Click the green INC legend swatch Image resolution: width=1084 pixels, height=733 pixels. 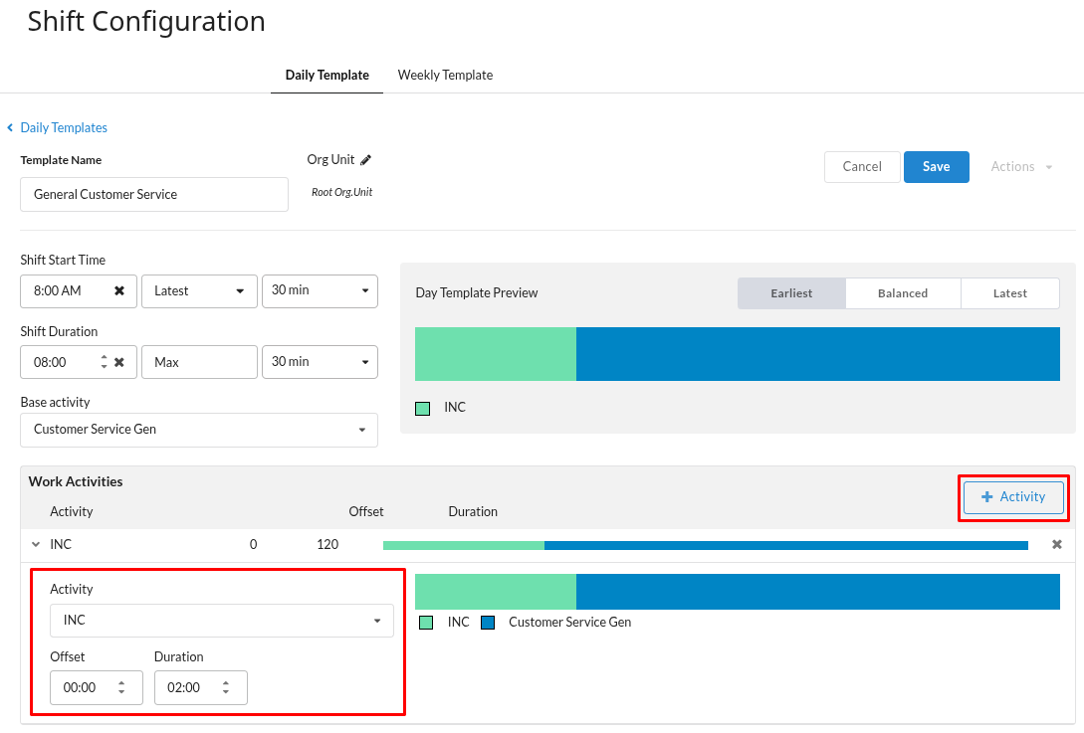[x=423, y=408]
